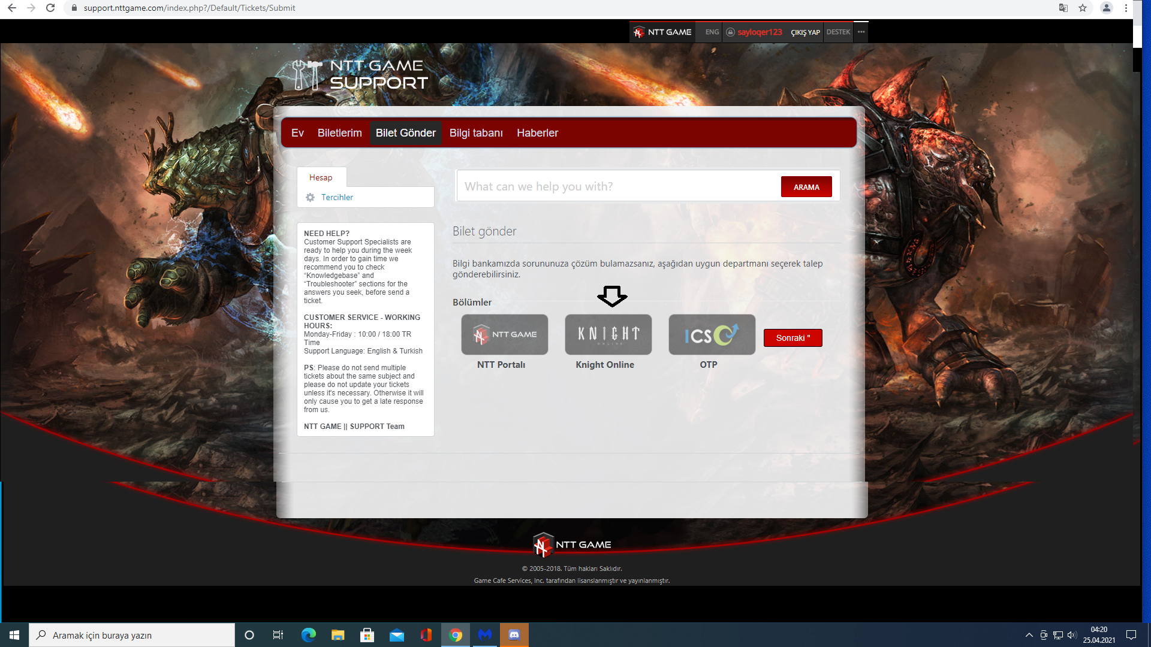The image size is (1151, 647).
Task: Open the Bilgi tabanı menu
Action: tap(476, 133)
